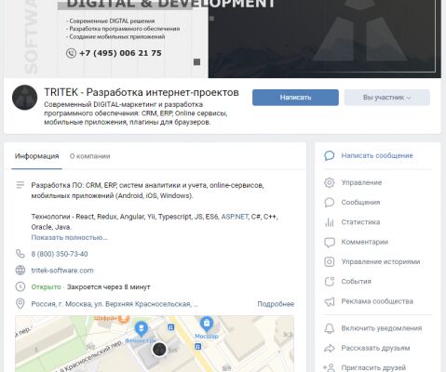This screenshot has width=446, height=372.
Task: Open the События menu item
Action: click(357, 282)
